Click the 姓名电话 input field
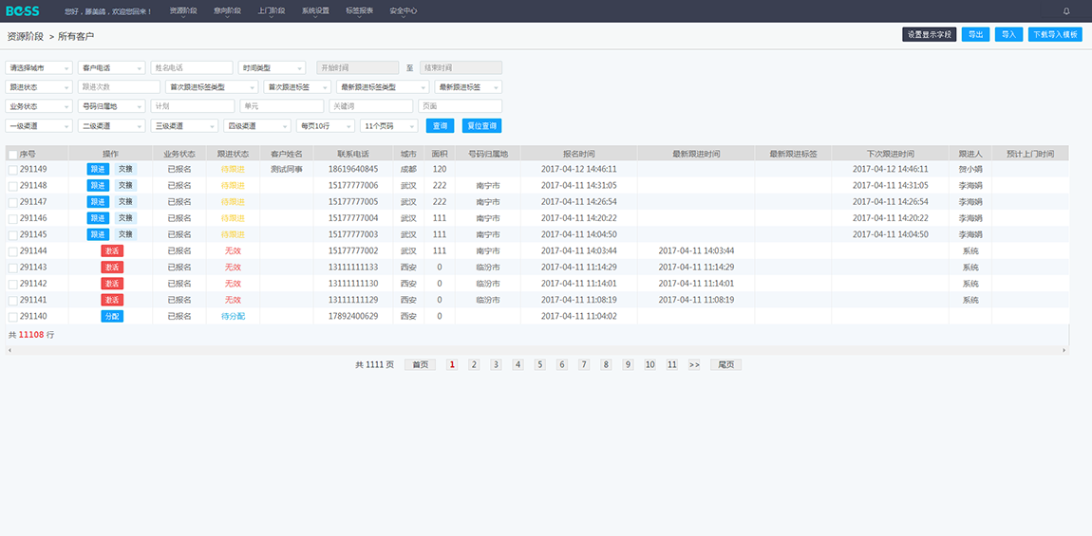 pyautogui.click(x=192, y=68)
